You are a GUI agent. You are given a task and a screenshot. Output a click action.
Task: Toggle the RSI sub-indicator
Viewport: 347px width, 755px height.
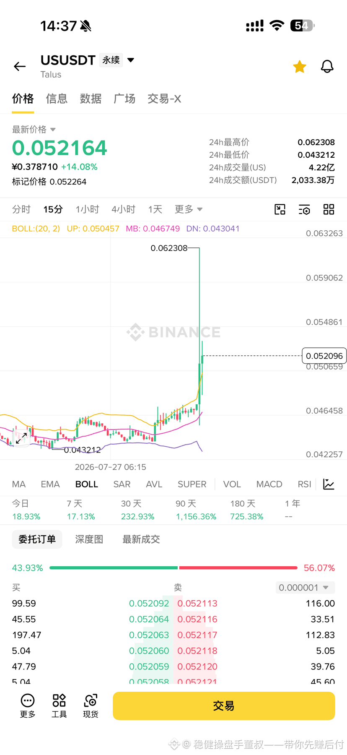305,484
